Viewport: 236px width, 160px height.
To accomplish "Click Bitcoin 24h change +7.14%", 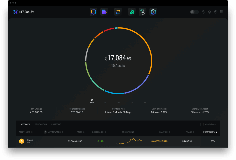I will 100,141.
